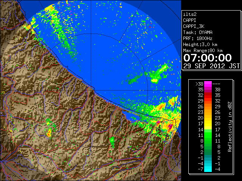The width and height of the screenshot is (242, 181).
Task: Select the 'PRF: 1800Hz' text
Action: pyautogui.click(x=198, y=38)
